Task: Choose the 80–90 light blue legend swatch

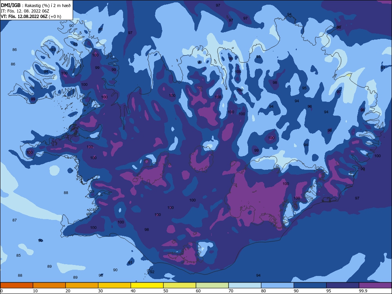Action: pos(278,285)
